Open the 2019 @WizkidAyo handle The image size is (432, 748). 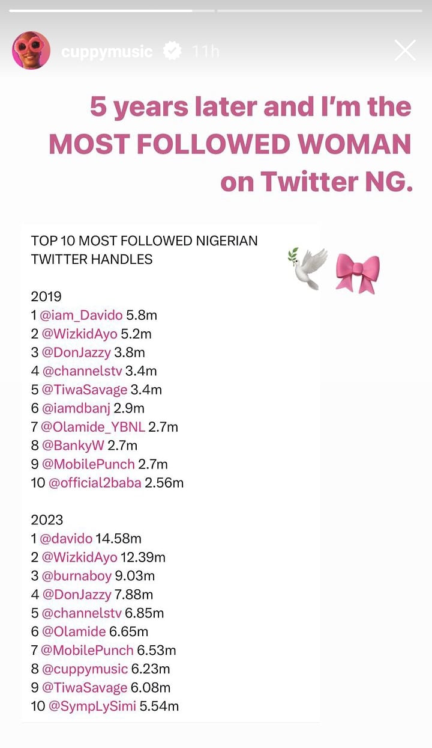[80, 334]
